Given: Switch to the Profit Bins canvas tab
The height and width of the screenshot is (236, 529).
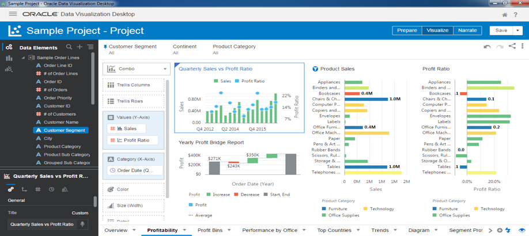Looking at the screenshot, I should coord(210,230).
